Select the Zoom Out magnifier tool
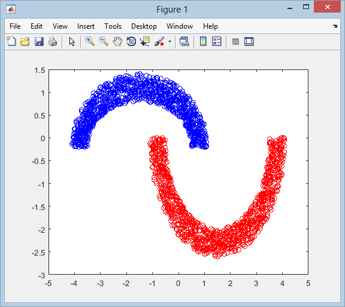This screenshot has height=307, width=345. [x=104, y=41]
